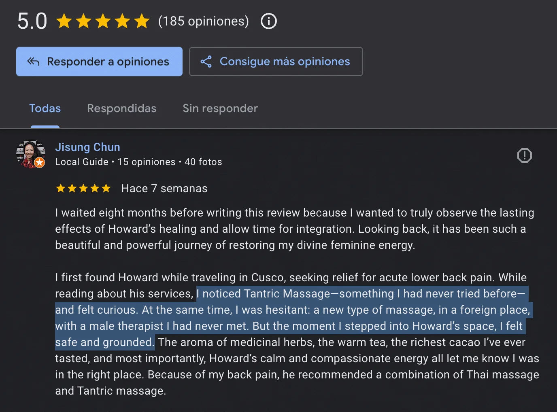
Task: Open the Respondidas tab
Action: click(121, 108)
